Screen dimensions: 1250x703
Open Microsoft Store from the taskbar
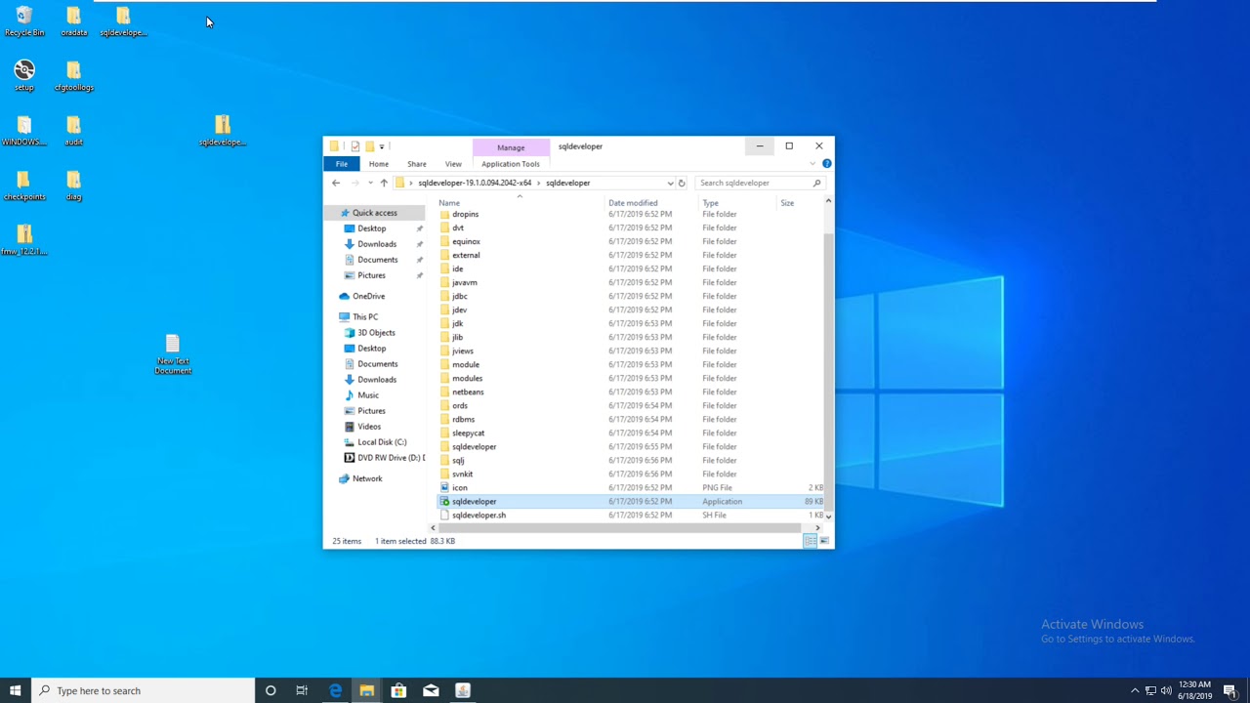point(398,690)
